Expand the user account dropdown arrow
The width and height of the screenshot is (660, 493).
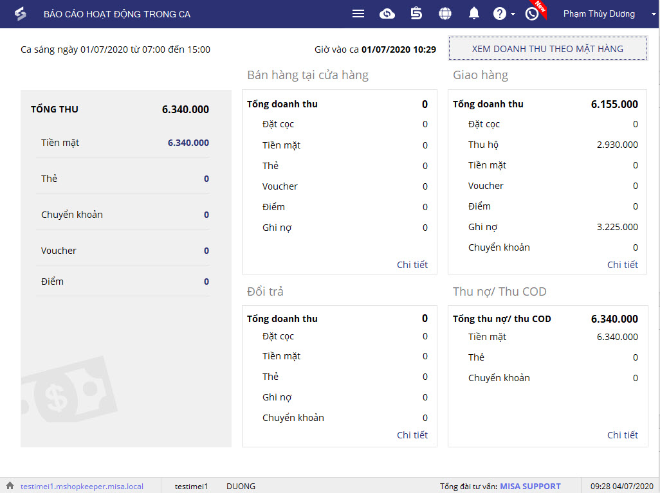[654, 14]
